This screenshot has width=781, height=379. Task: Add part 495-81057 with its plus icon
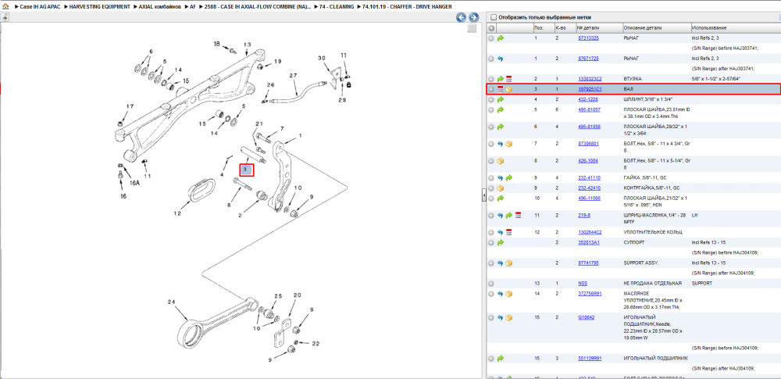coord(491,109)
